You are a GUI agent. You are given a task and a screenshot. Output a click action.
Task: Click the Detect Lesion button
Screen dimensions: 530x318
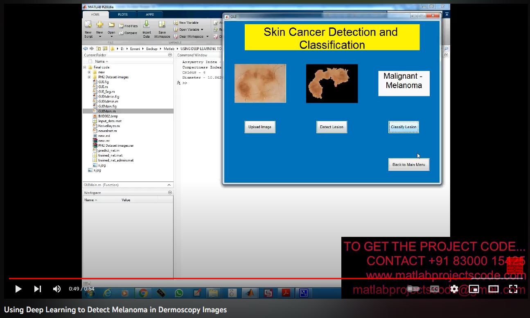pos(332,127)
